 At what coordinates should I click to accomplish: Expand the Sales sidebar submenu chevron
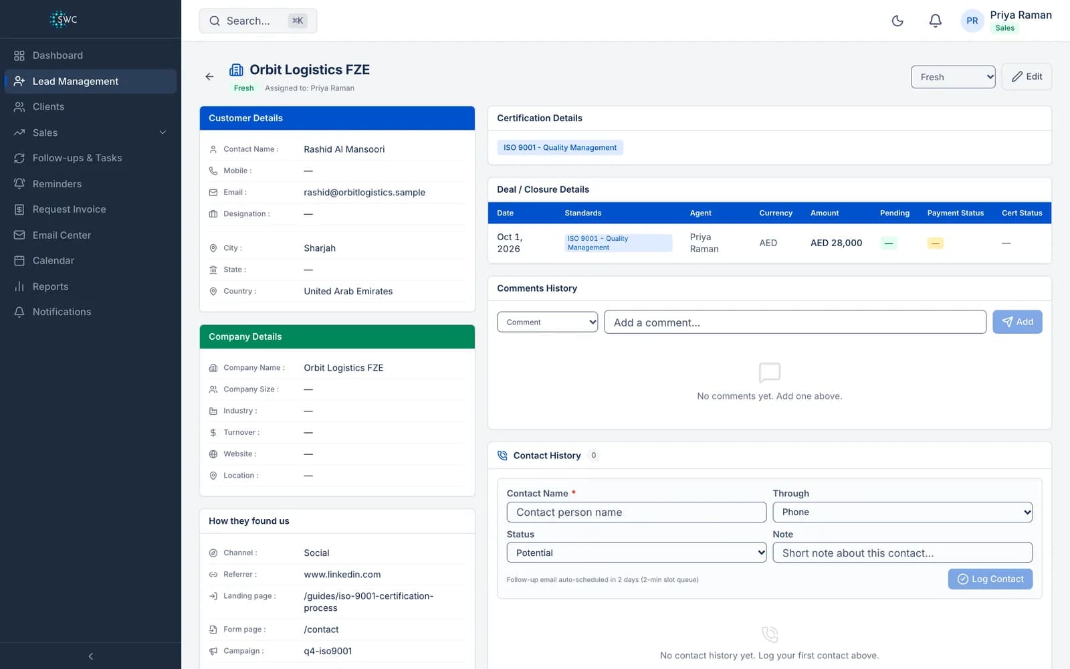163,132
